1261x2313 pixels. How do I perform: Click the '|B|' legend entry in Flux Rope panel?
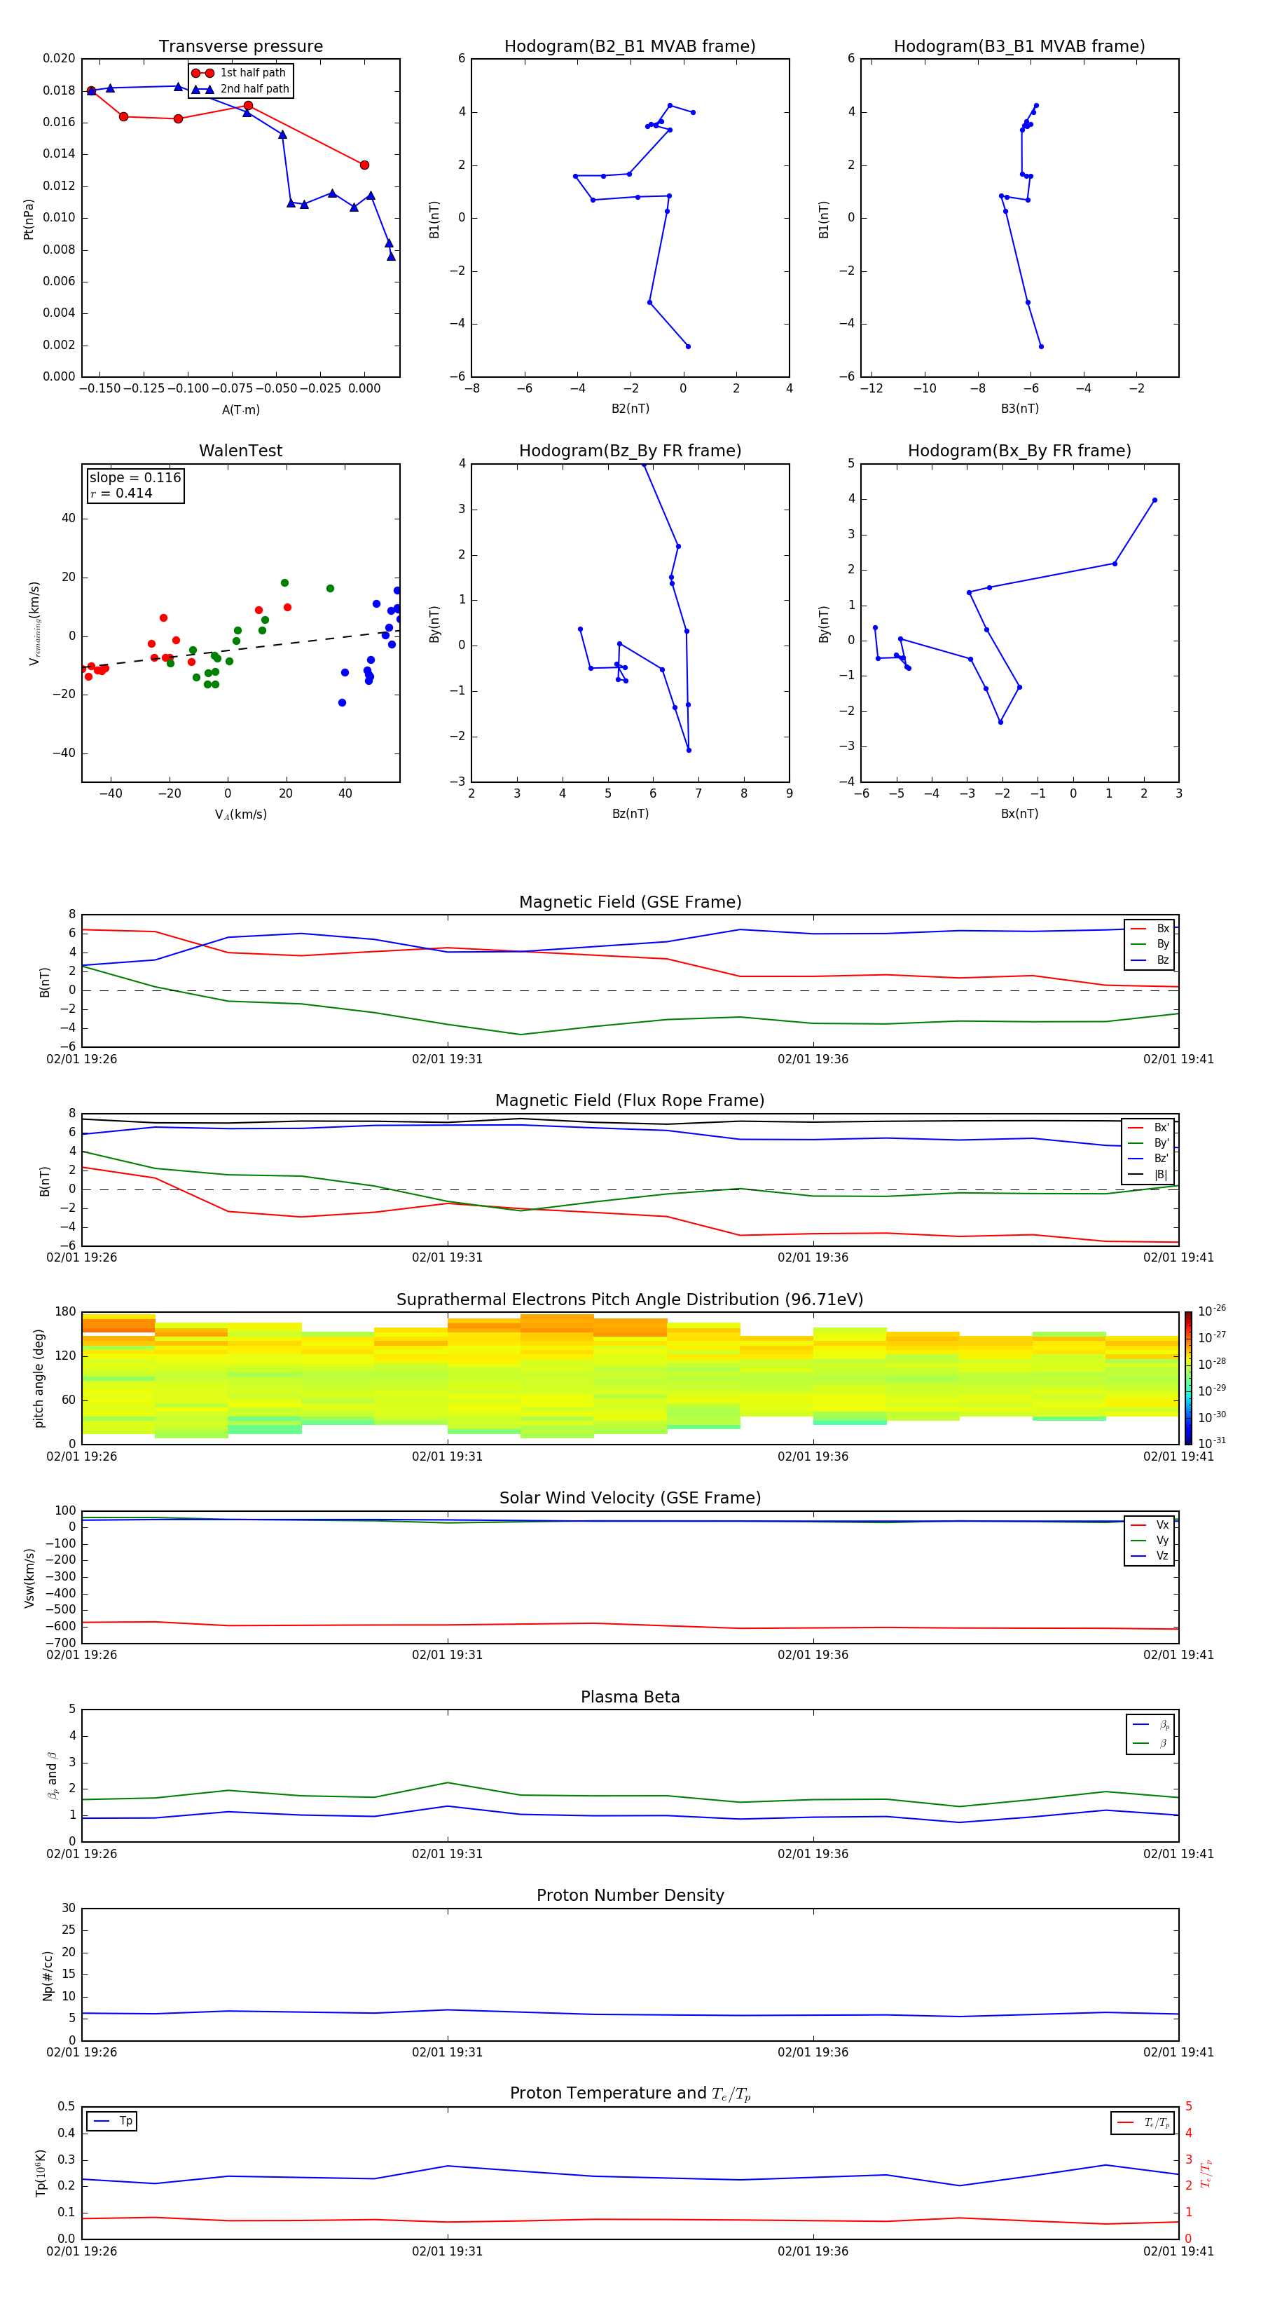pyautogui.click(x=1148, y=1175)
